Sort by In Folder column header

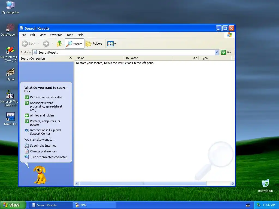click(x=148, y=58)
